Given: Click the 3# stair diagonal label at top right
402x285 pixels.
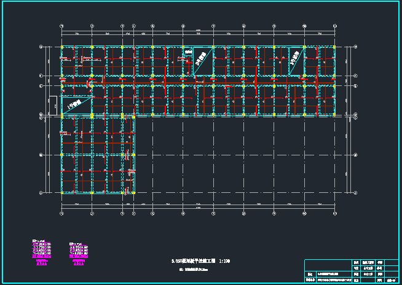Looking at the screenshot, I should point(296,56).
